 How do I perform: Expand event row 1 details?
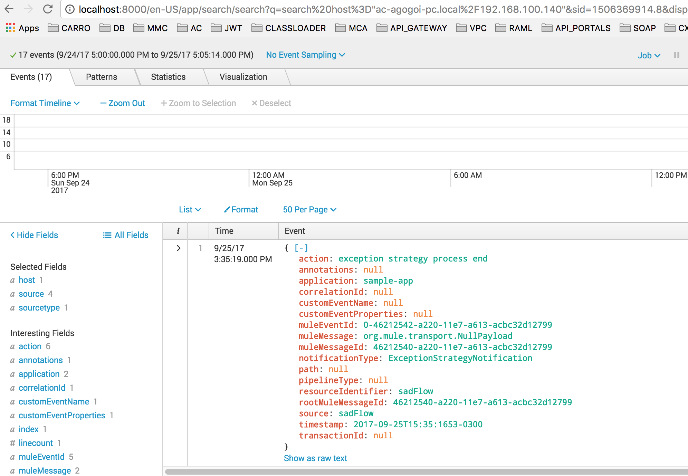[x=179, y=248]
